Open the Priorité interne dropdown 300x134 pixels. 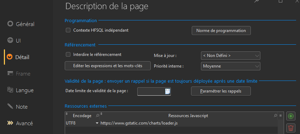point(231,66)
